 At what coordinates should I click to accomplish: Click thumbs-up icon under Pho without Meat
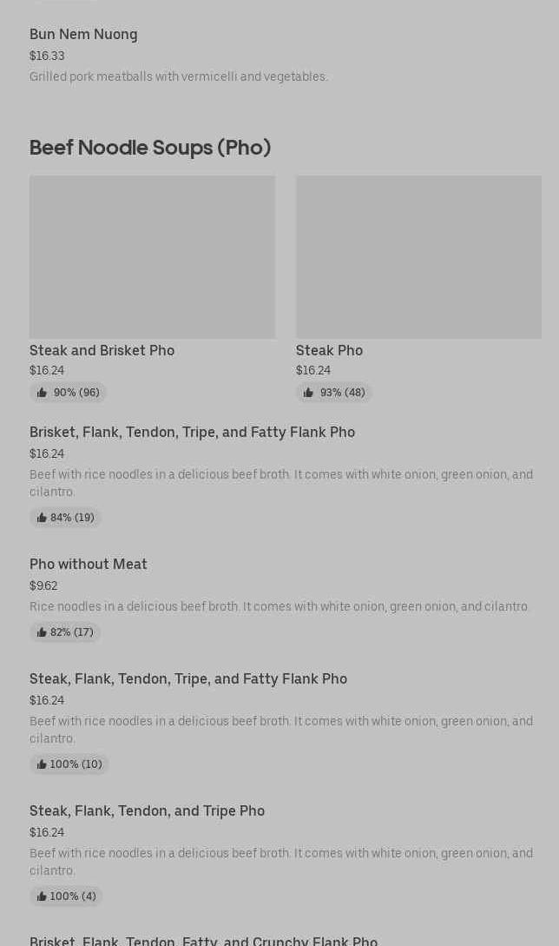42,632
